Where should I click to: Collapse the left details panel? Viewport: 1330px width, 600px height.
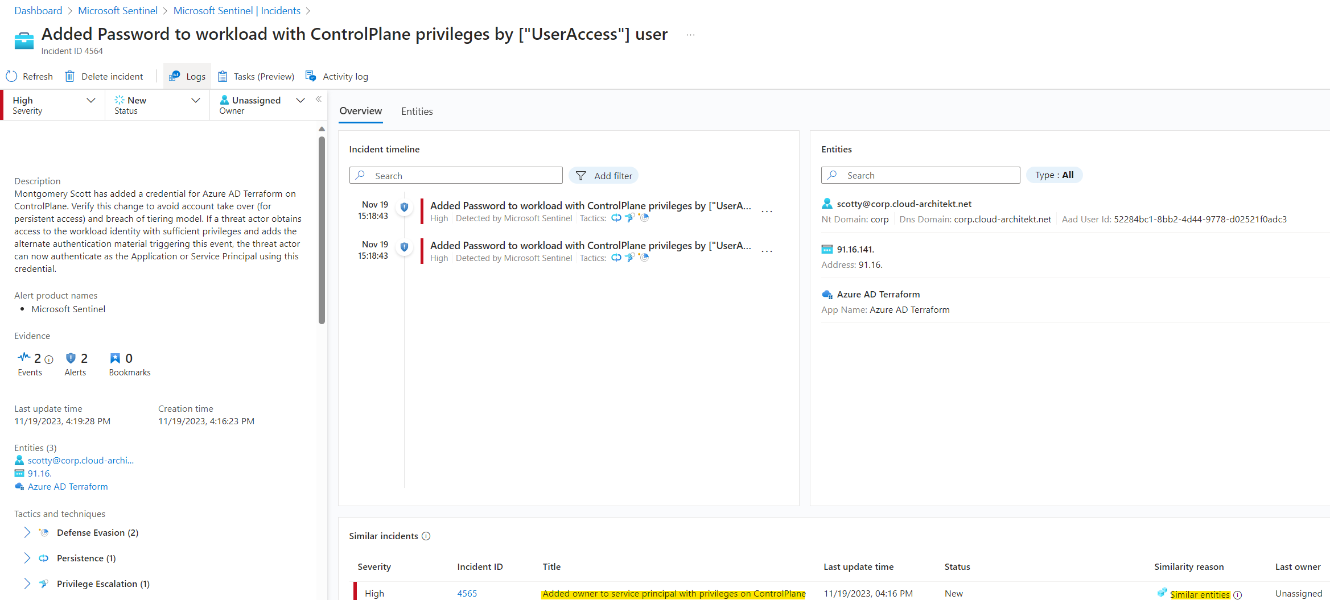(x=319, y=99)
